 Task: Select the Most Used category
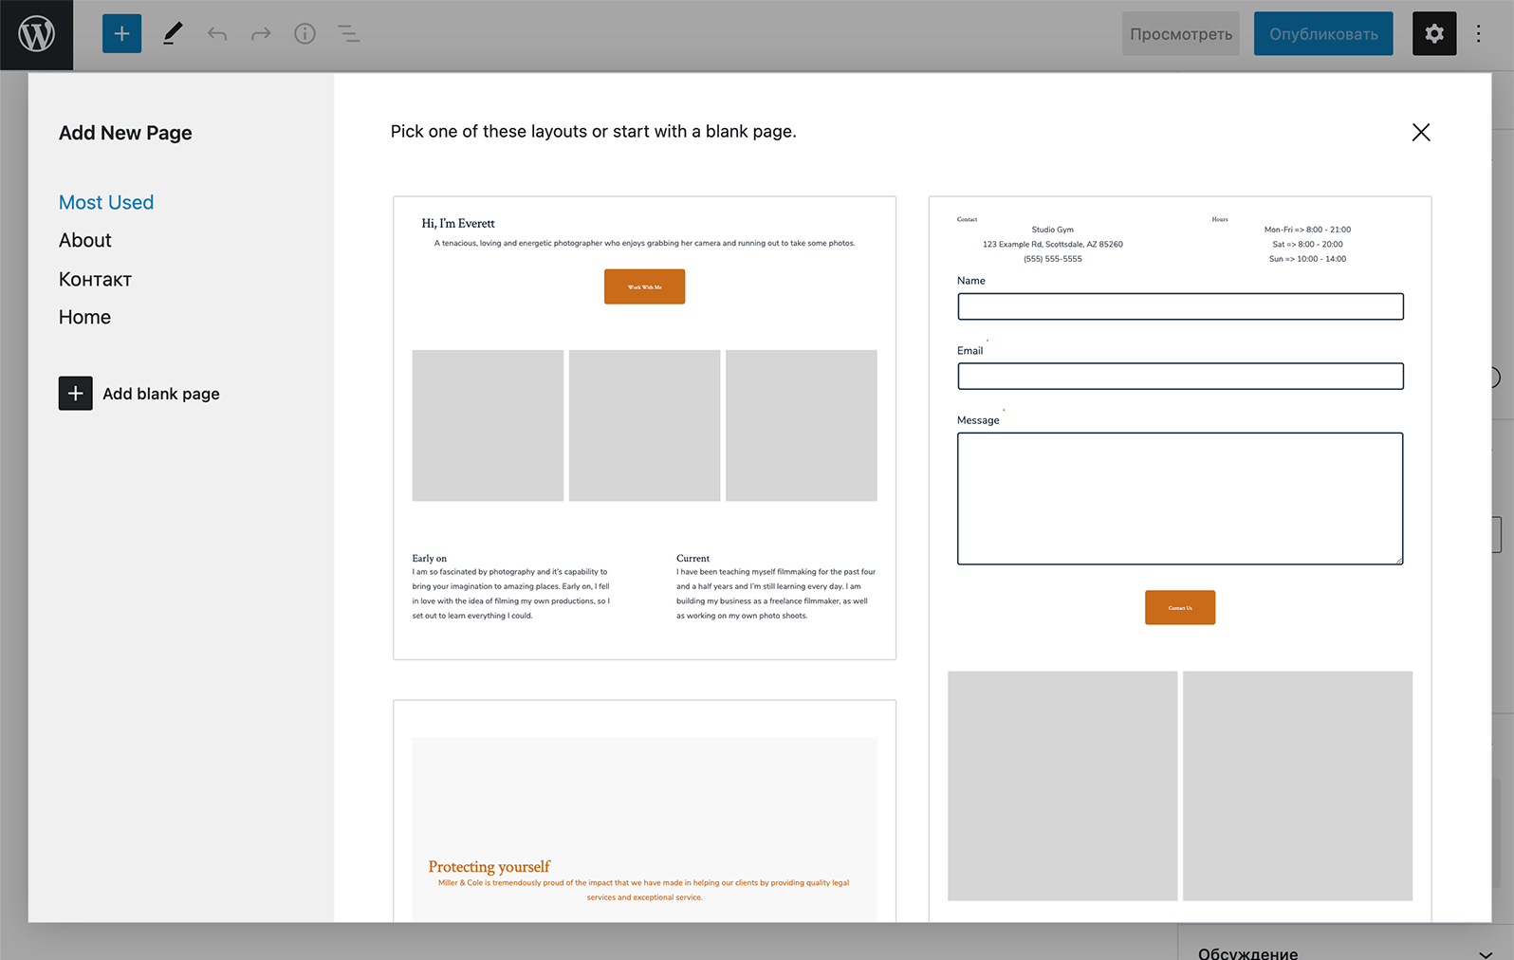[106, 202]
